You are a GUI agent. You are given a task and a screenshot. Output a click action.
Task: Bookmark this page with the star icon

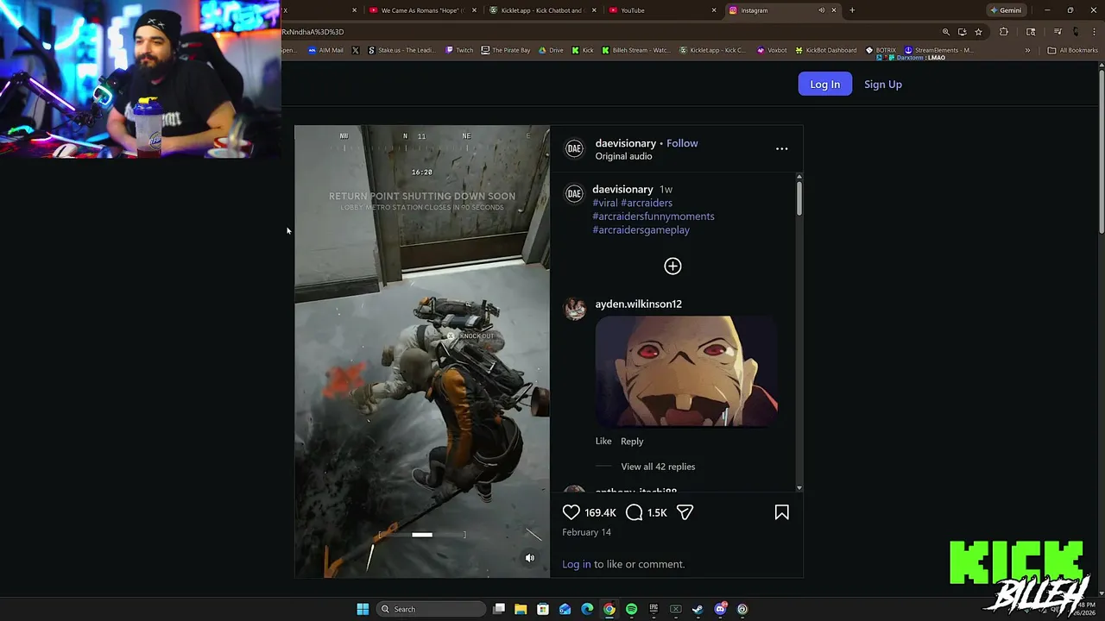(x=978, y=32)
